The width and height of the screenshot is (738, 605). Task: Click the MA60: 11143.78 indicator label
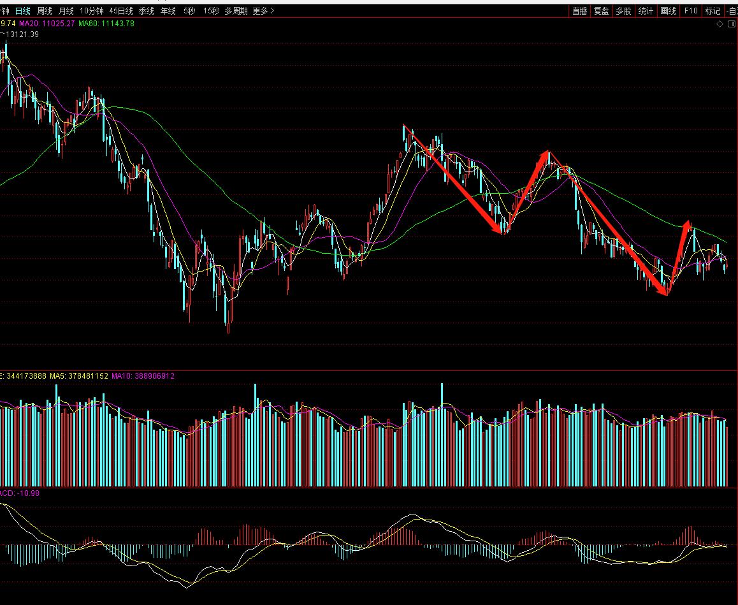106,24
